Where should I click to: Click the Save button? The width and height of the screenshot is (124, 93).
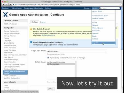pyautogui.click(x=51, y=89)
